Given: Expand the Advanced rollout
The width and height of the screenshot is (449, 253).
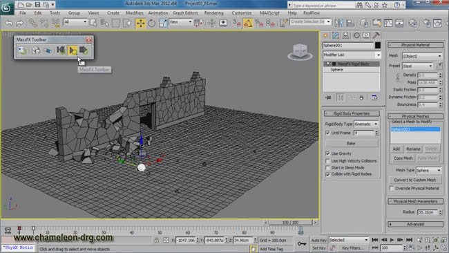Looking at the screenshot, I should [415, 224].
